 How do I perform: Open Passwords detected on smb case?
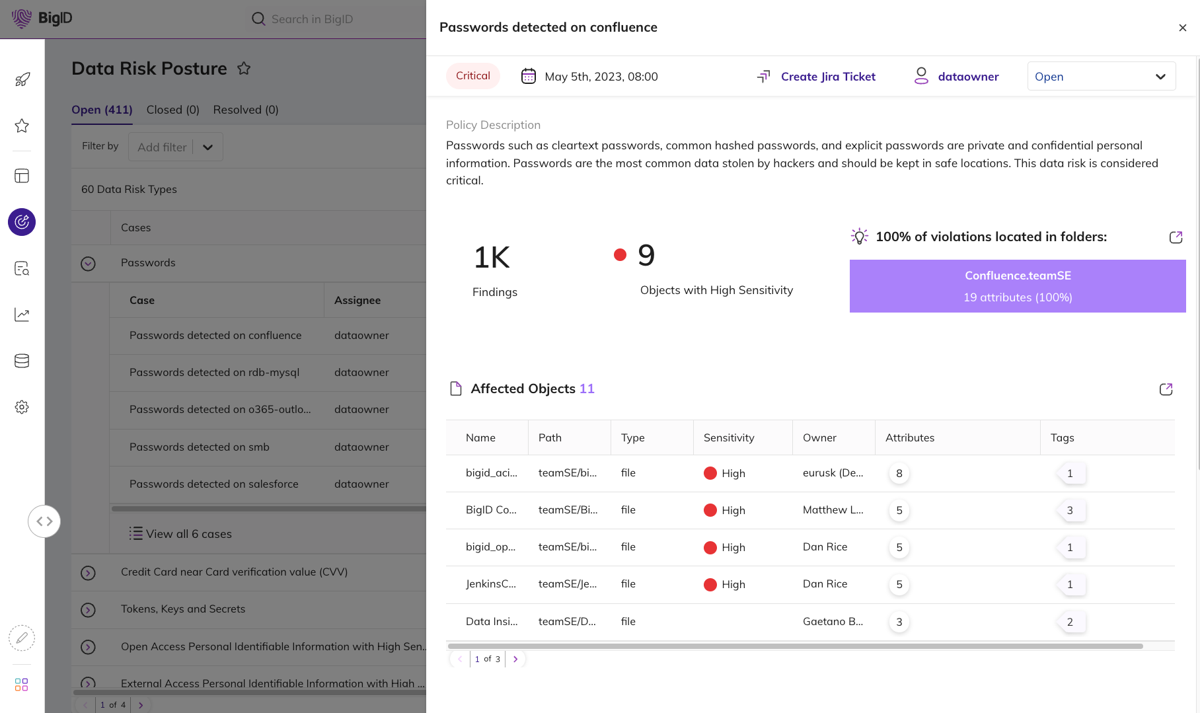[x=200, y=447]
